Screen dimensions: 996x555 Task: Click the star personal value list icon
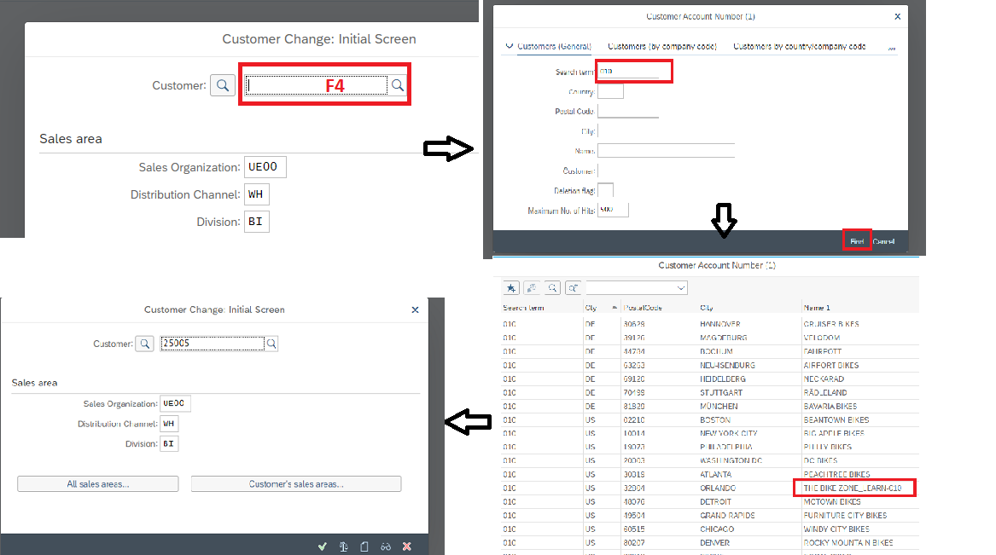click(511, 288)
